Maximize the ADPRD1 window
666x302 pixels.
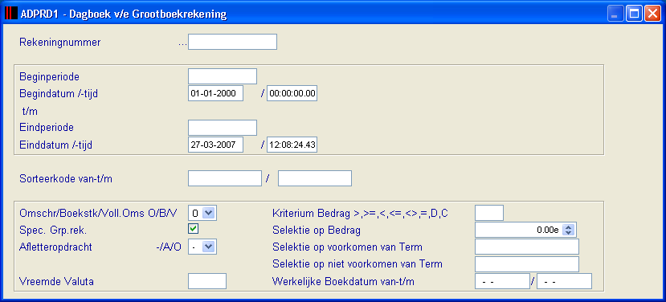[x=634, y=14]
